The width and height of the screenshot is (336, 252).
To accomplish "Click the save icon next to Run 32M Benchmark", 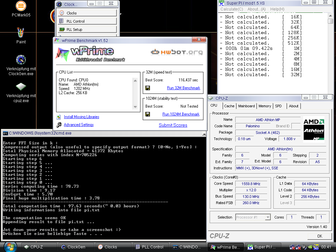I will pyautogui.click(x=148, y=88).
